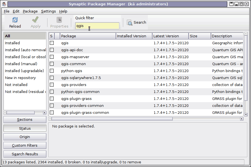Image resolution: width=251 pixels, height=167 pixels.
Task: Sort by S status column header
Action: tap(51, 36)
